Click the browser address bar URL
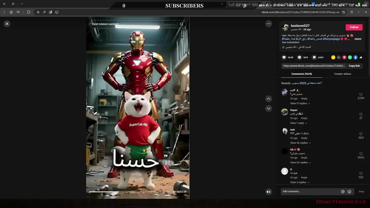370x208 pixels. coord(301,12)
